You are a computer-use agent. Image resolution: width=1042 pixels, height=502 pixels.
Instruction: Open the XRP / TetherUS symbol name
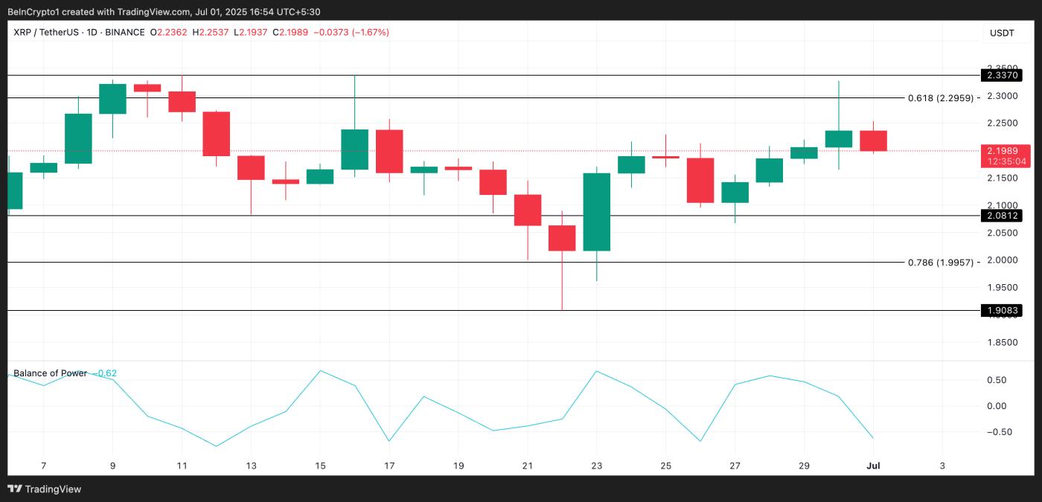(x=46, y=32)
